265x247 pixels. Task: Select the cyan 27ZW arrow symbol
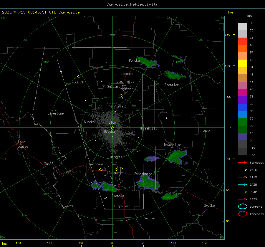click(243, 185)
